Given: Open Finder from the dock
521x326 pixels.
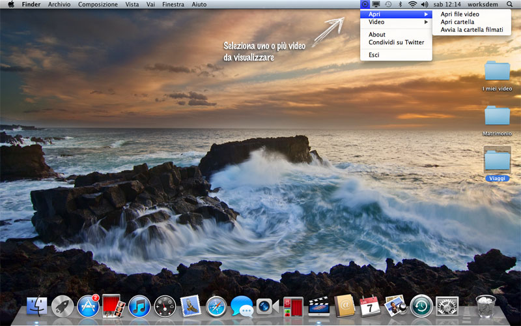Looking at the screenshot, I should [x=37, y=306].
